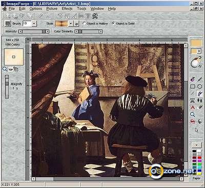Click the large foreground color swatch
Viewport: 205px width, 188px height.
[196, 43]
